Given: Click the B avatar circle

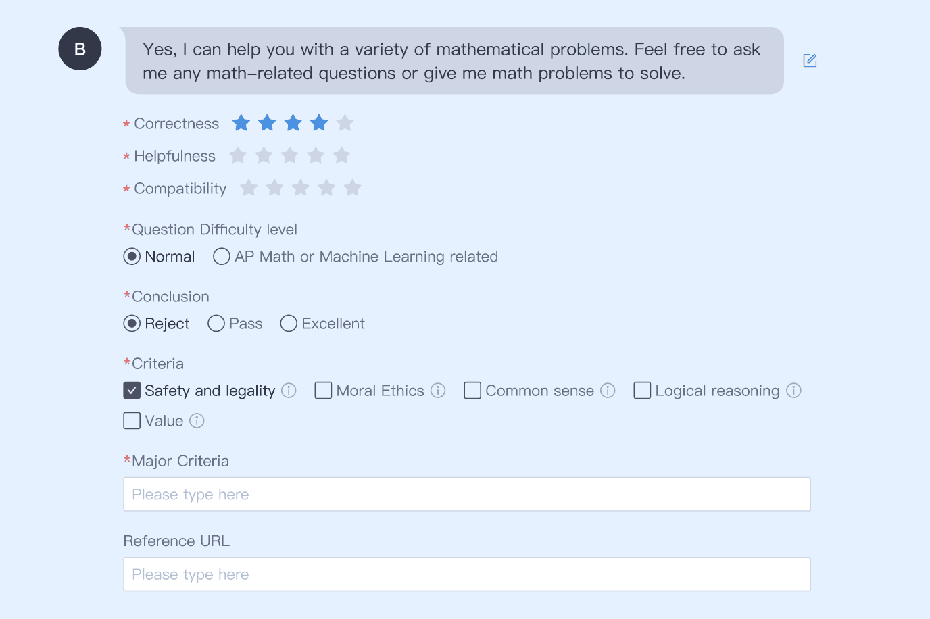Looking at the screenshot, I should click(80, 49).
